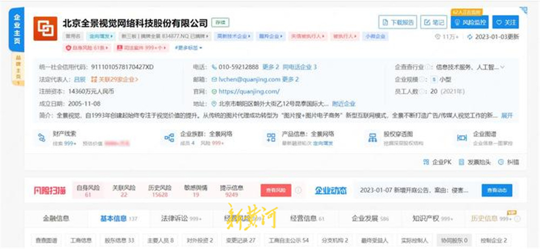Open 发票抬头 invoice title tool
The height and width of the screenshot is (249, 540).
475,162
